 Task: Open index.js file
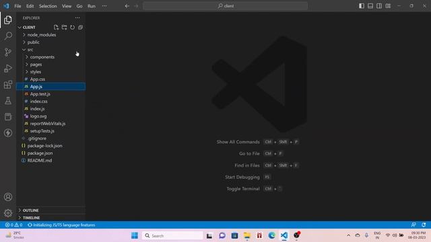[x=51, y=109]
